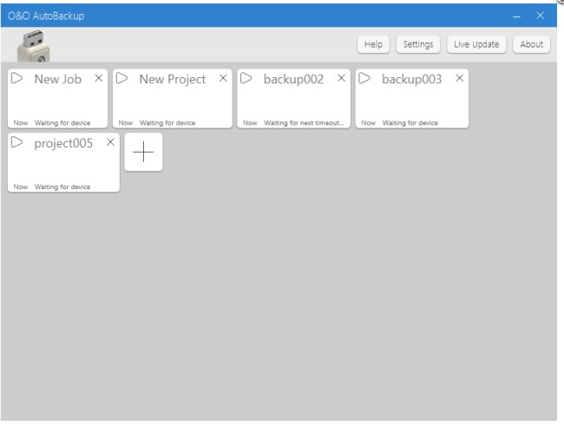
Task: Remove backup003 job with X icon
Action: 459,78
